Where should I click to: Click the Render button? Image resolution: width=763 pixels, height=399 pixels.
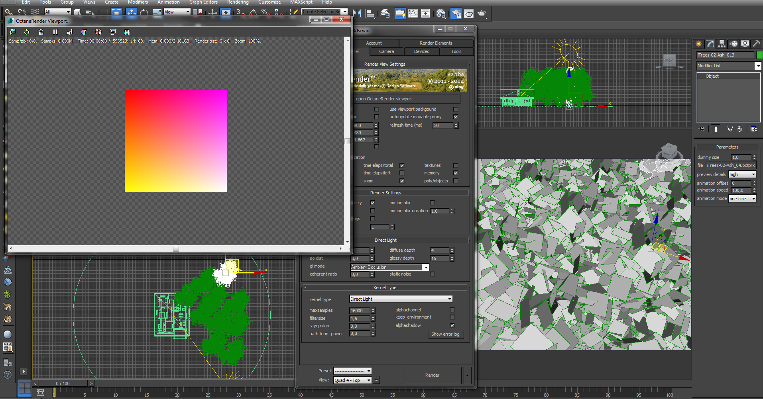coord(432,375)
